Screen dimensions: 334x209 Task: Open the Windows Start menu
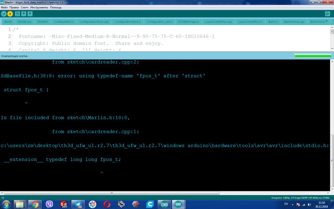6,204
